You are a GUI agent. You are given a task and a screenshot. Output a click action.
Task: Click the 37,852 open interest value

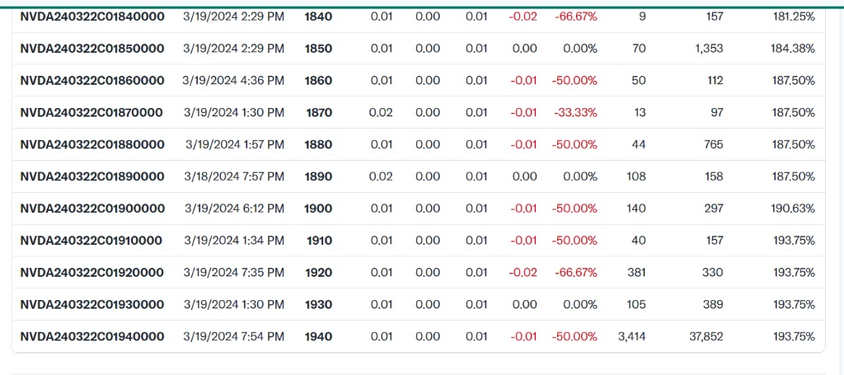tap(706, 336)
